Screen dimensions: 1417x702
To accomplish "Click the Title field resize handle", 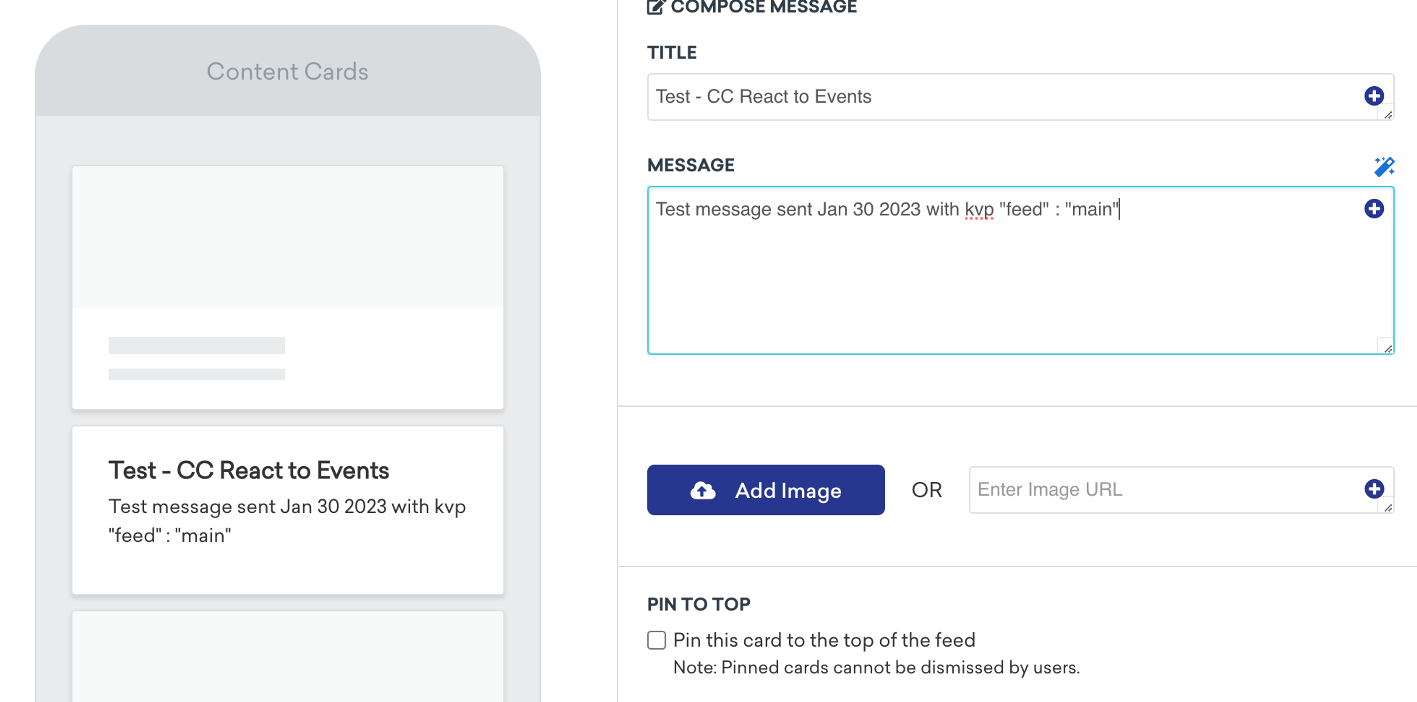I will click(1387, 114).
